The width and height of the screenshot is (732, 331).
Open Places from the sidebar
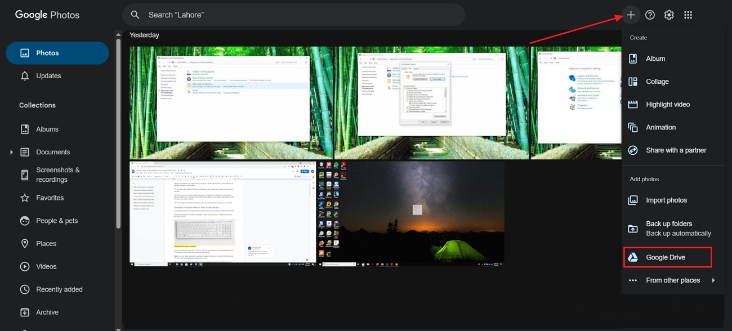(48, 243)
